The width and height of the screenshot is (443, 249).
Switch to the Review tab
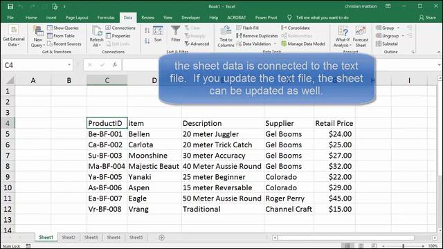(x=147, y=17)
